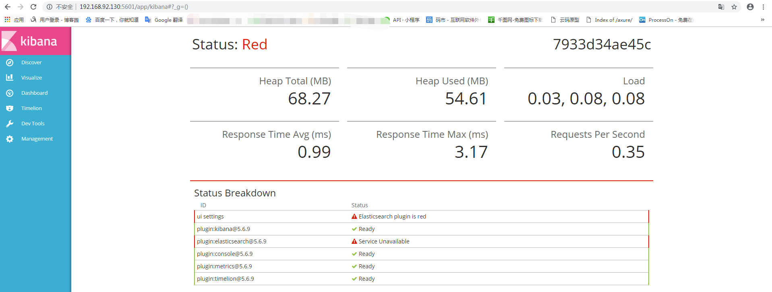
Task: Click Response Time Max value 3.17
Action: pos(471,152)
